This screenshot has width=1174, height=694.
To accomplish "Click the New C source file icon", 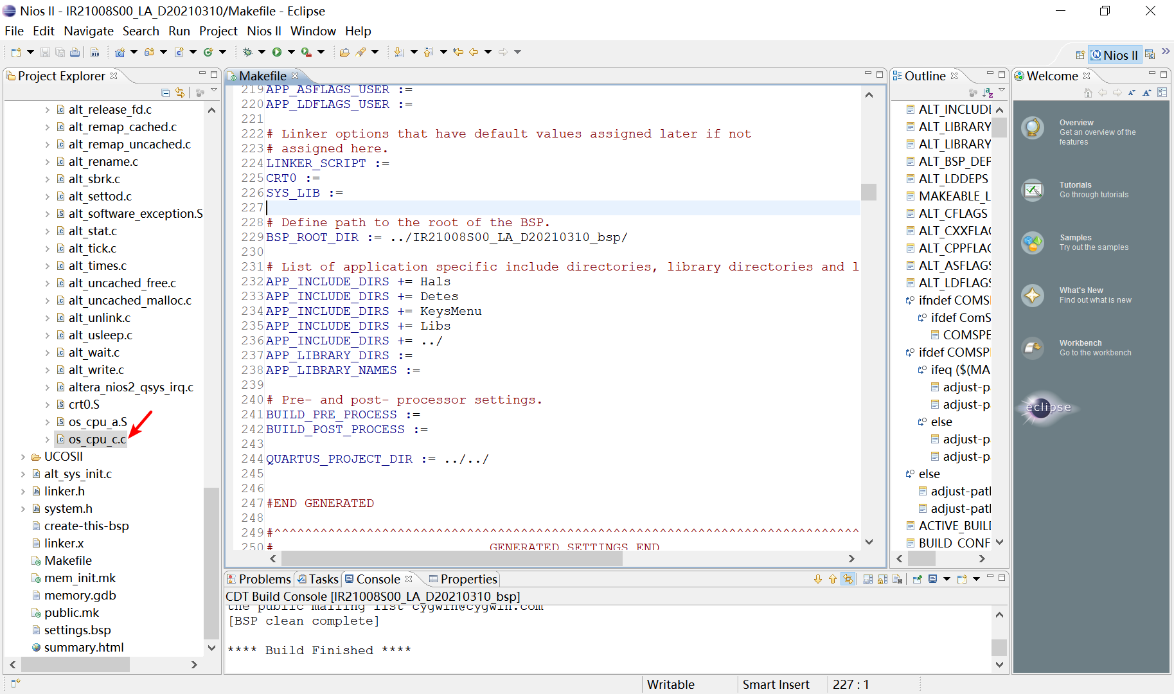I will [179, 52].
